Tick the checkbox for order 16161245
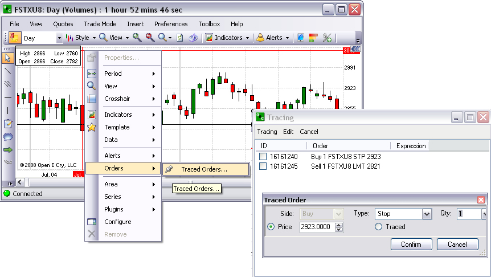491x277 pixels. (263, 166)
